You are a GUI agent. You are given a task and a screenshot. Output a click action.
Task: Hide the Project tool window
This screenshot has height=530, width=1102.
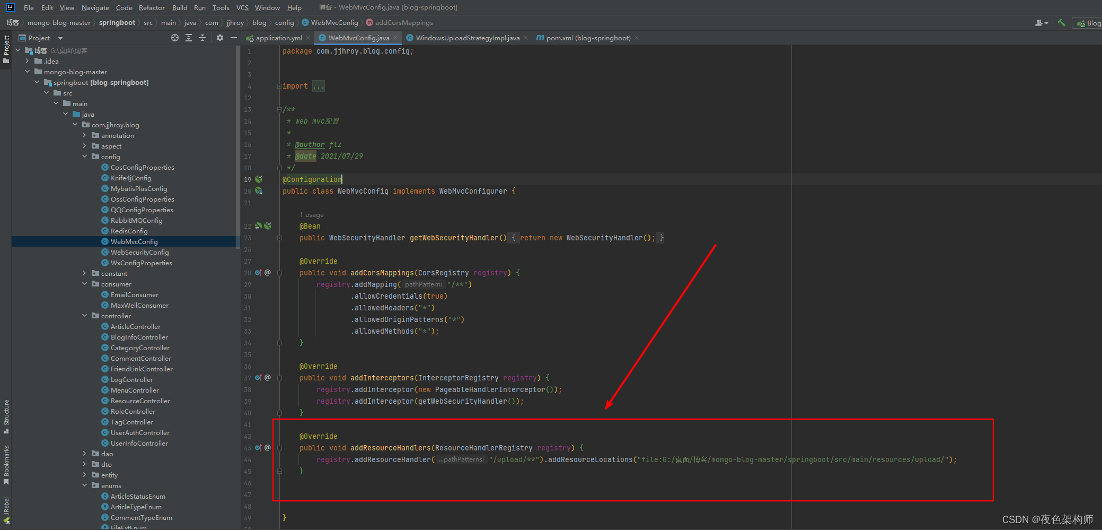tap(234, 38)
